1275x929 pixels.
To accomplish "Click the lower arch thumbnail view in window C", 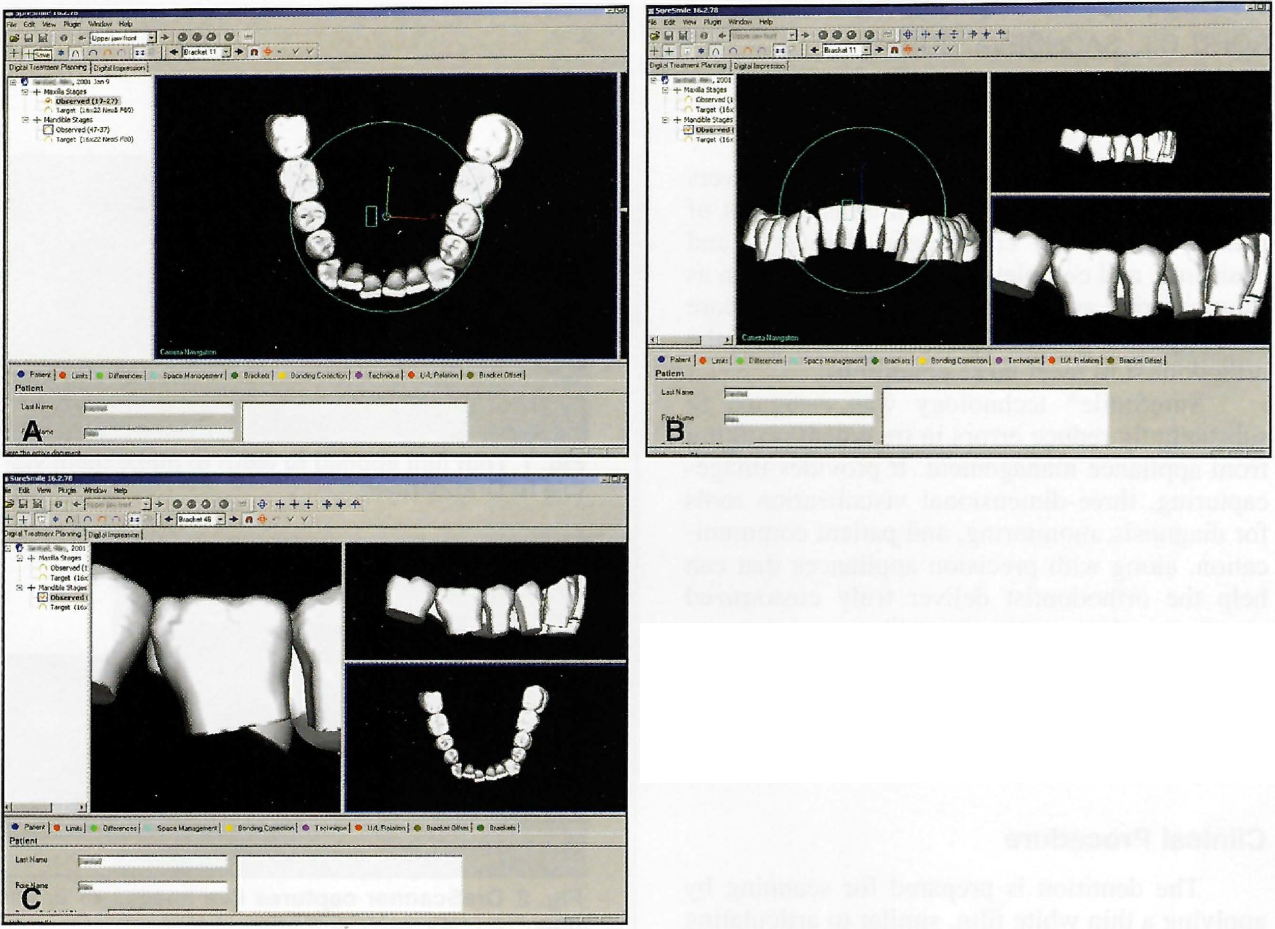I will click(486, 738).
